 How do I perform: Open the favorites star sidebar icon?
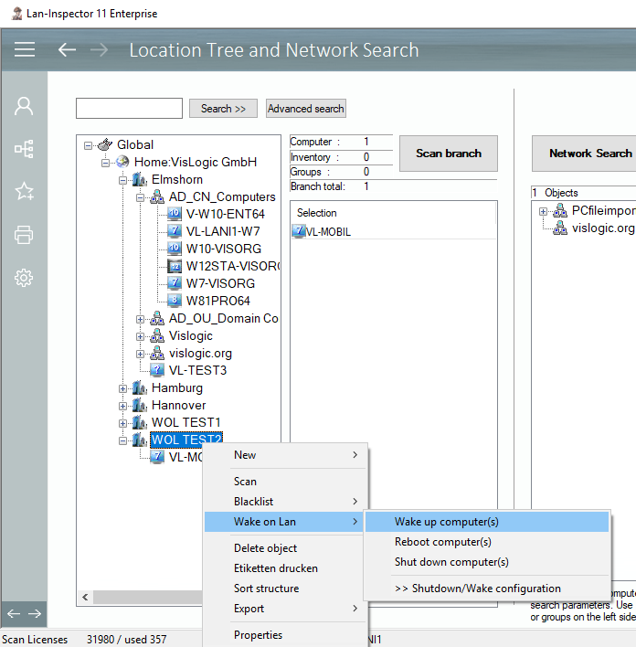tap(24, 191)
